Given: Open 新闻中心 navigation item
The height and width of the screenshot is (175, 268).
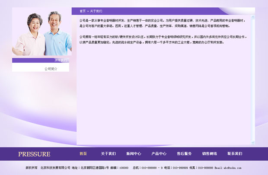Looking at the screenshot, I should (x=134, y=154).
